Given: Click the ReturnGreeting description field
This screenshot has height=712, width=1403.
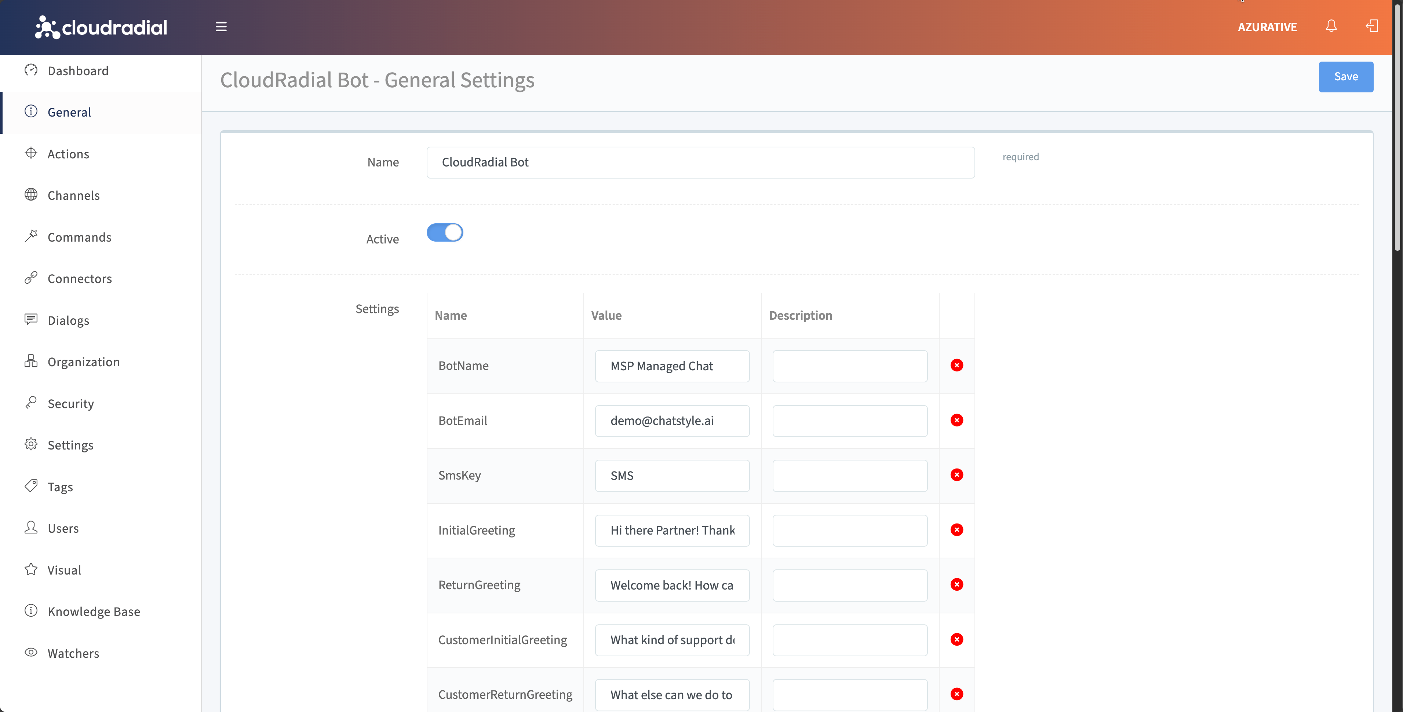Looking at the screenshot, I should point(850,585).
